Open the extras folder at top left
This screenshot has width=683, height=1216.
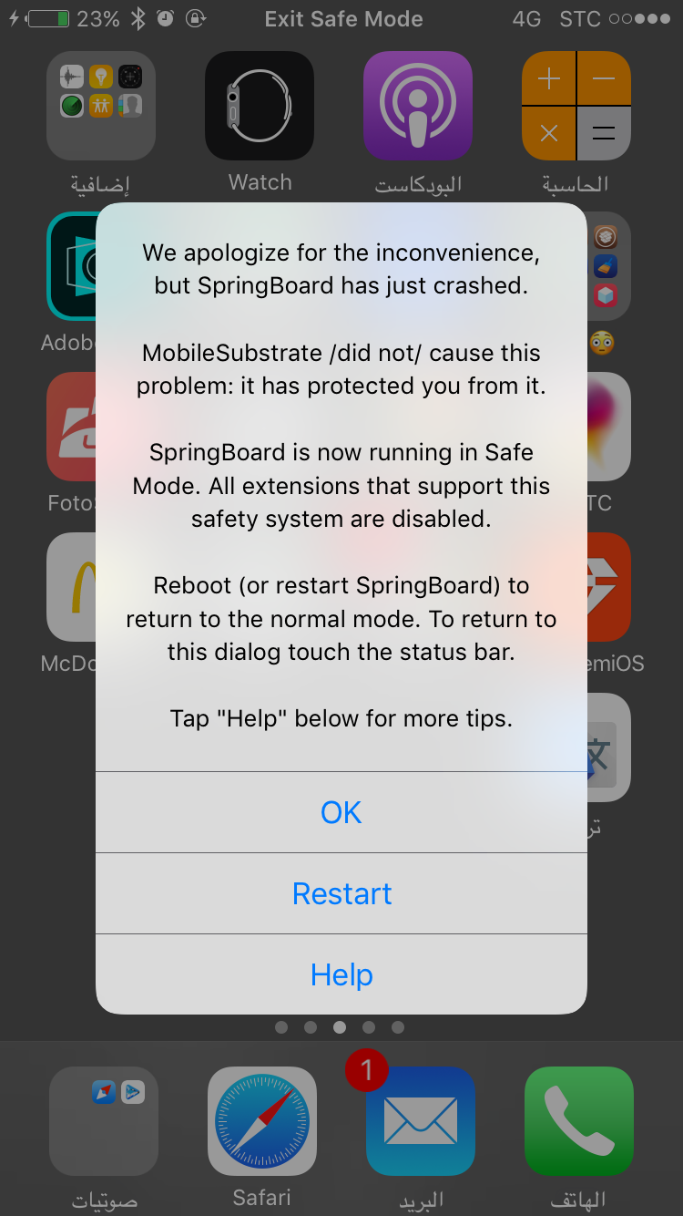coord(101,106)
